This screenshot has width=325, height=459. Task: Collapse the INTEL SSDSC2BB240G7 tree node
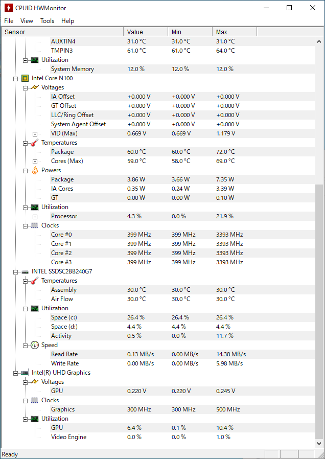click(x=15, y=271)
